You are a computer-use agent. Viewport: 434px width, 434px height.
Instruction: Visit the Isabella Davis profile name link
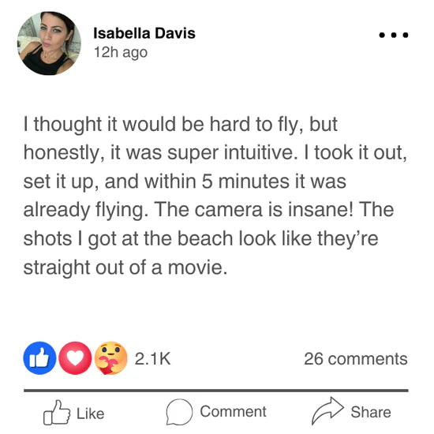(x=144, y=33)
